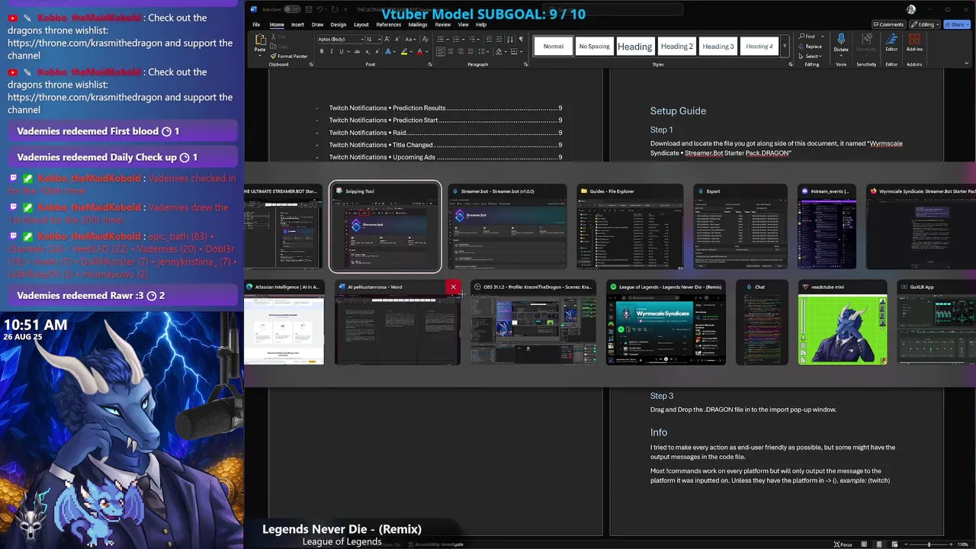
Task: Decrease font size with the shrink icon
Action: click(x=397, y=39)
